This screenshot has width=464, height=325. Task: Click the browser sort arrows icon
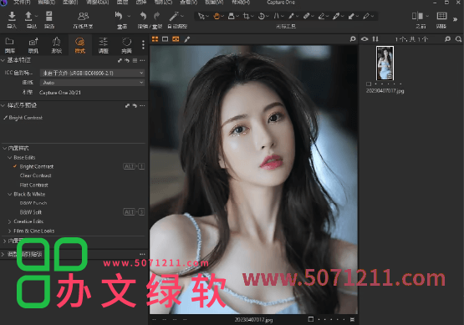tap(375, 39)
